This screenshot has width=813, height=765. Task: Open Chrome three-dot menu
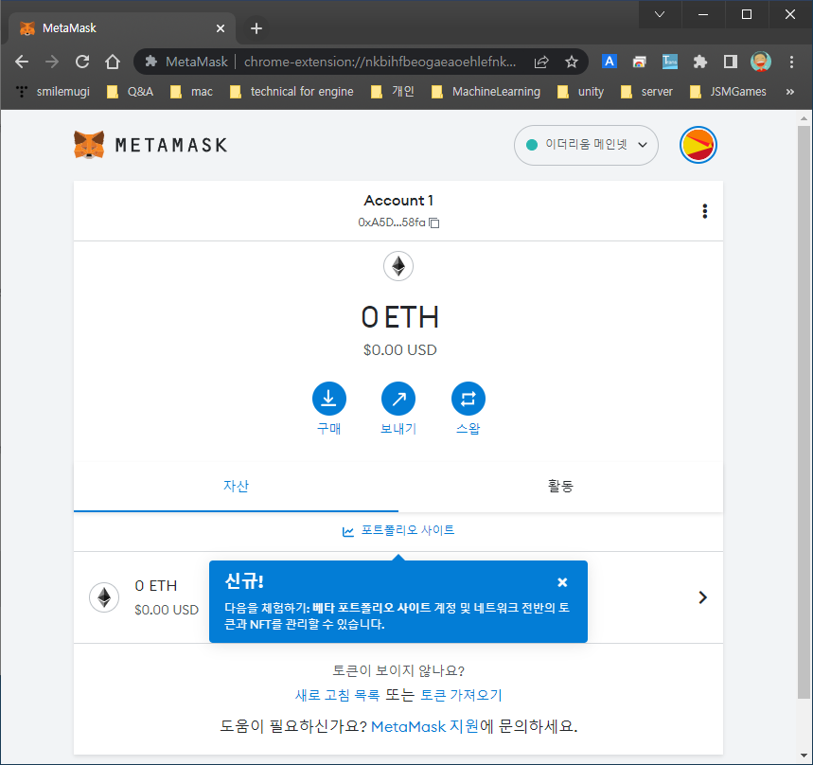tap(791, 62)
